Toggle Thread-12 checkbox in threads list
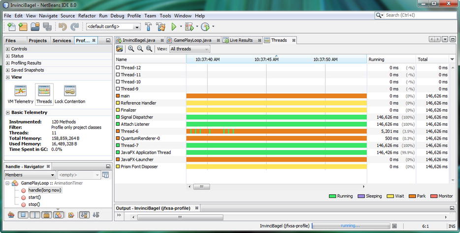This screenshot has height=233, width=460. point(118,68)
